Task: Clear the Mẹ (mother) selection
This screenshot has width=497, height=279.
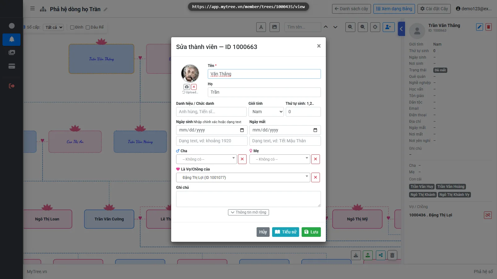Action: (316, 159)
